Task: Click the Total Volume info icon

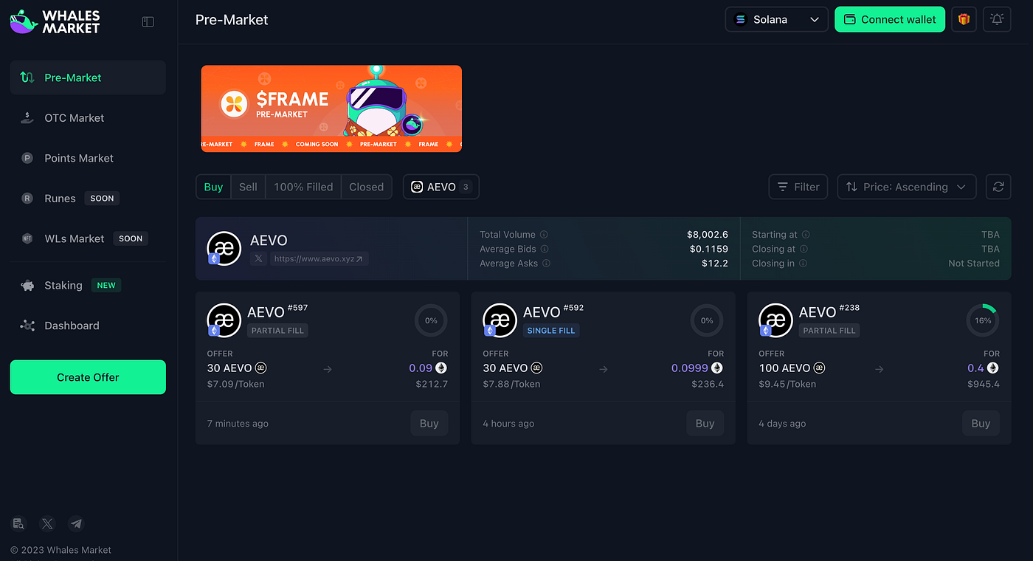Action: click(544, 234)
